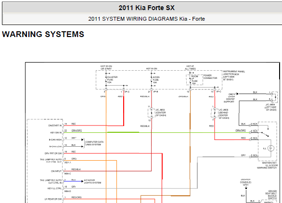Click the 'RED/ORG' wire label near LH REAR DR SW
This screenshot has height=203, width=282.
point(77,197)
